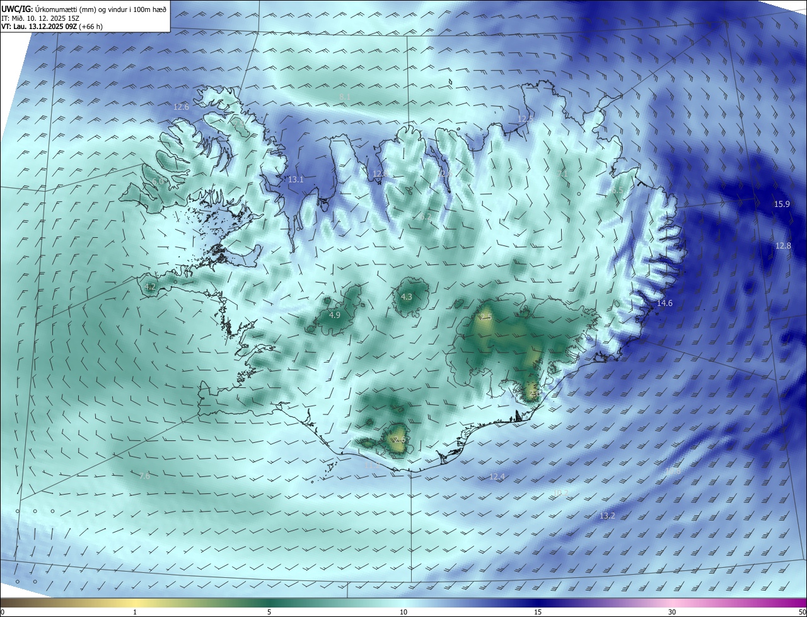Click the 4.2 value on the western peninsula
This screenshot has width=807, height=617.
(150, 286)
